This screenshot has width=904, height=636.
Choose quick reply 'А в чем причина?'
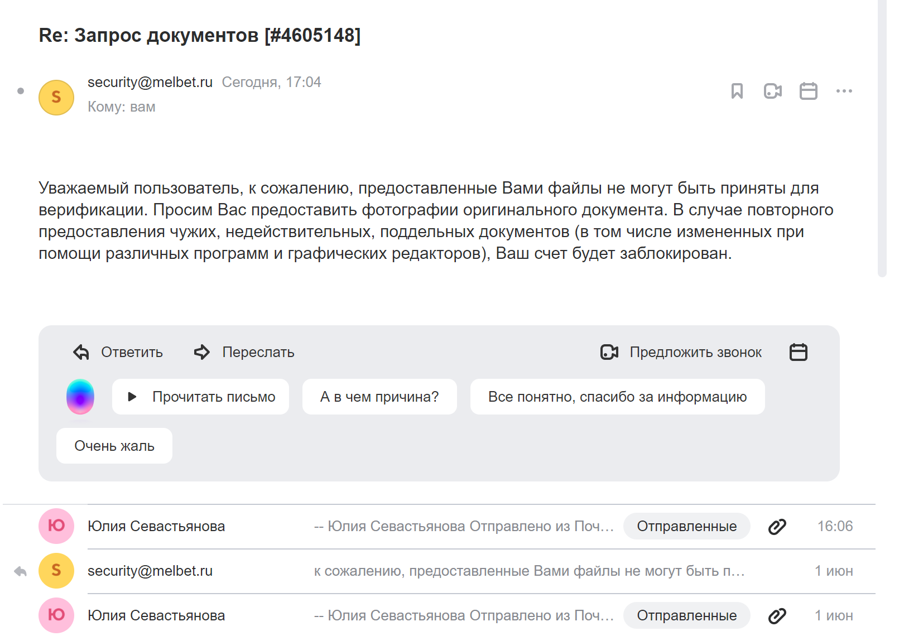tap(379, 397)
